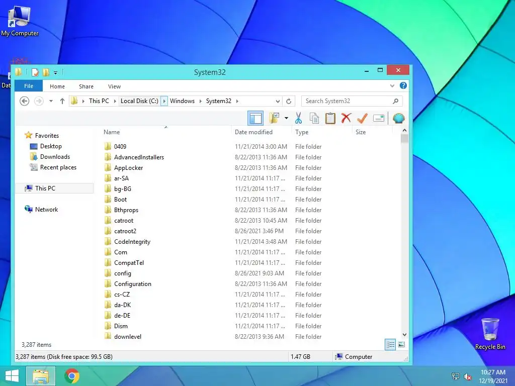Refresh the System32 folder view
Image resolution: width=515 pixels, height=386 pixels.
(x=289, y=101)
